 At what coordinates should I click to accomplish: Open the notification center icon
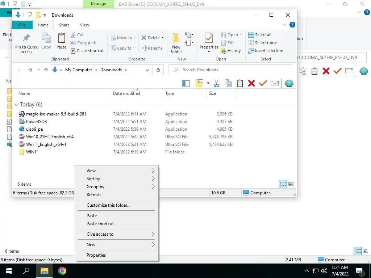point(360,271)
